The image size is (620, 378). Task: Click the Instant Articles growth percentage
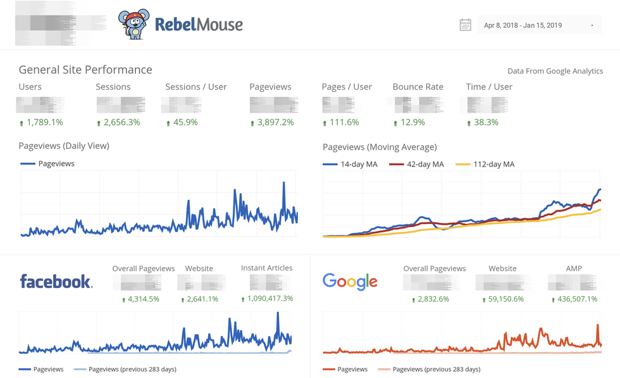point(270,298)
